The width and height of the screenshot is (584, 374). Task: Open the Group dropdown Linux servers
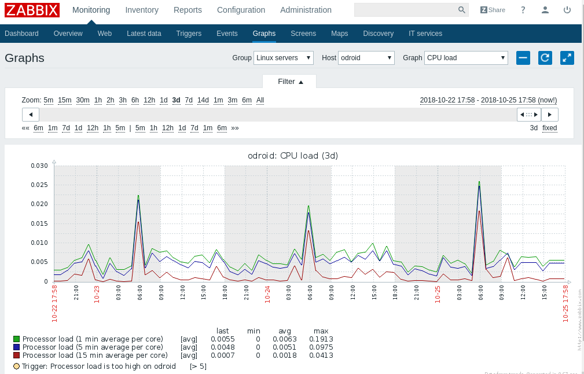click(284, 58)
